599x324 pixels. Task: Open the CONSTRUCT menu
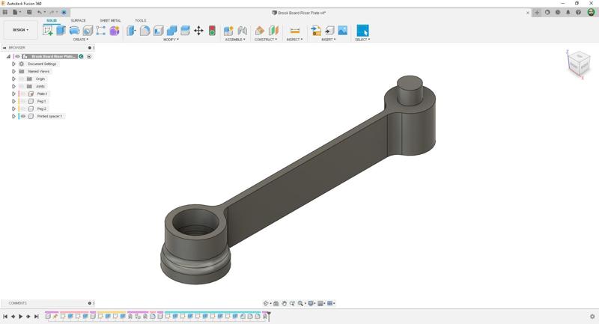point(265,40)
